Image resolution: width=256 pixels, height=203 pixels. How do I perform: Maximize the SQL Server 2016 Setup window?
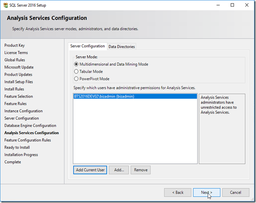coord(232,5)
